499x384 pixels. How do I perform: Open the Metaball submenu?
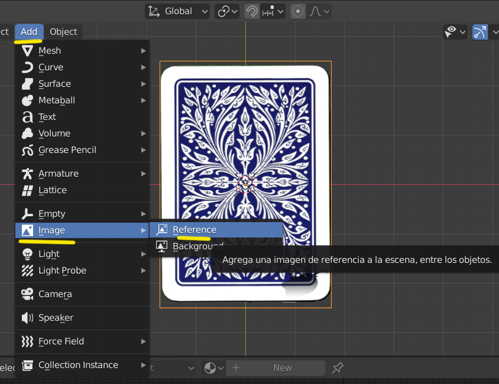click(x=82, y=100)
